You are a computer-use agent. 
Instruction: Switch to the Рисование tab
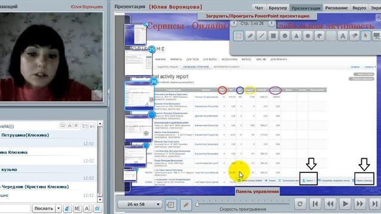(x=336, y=8)
